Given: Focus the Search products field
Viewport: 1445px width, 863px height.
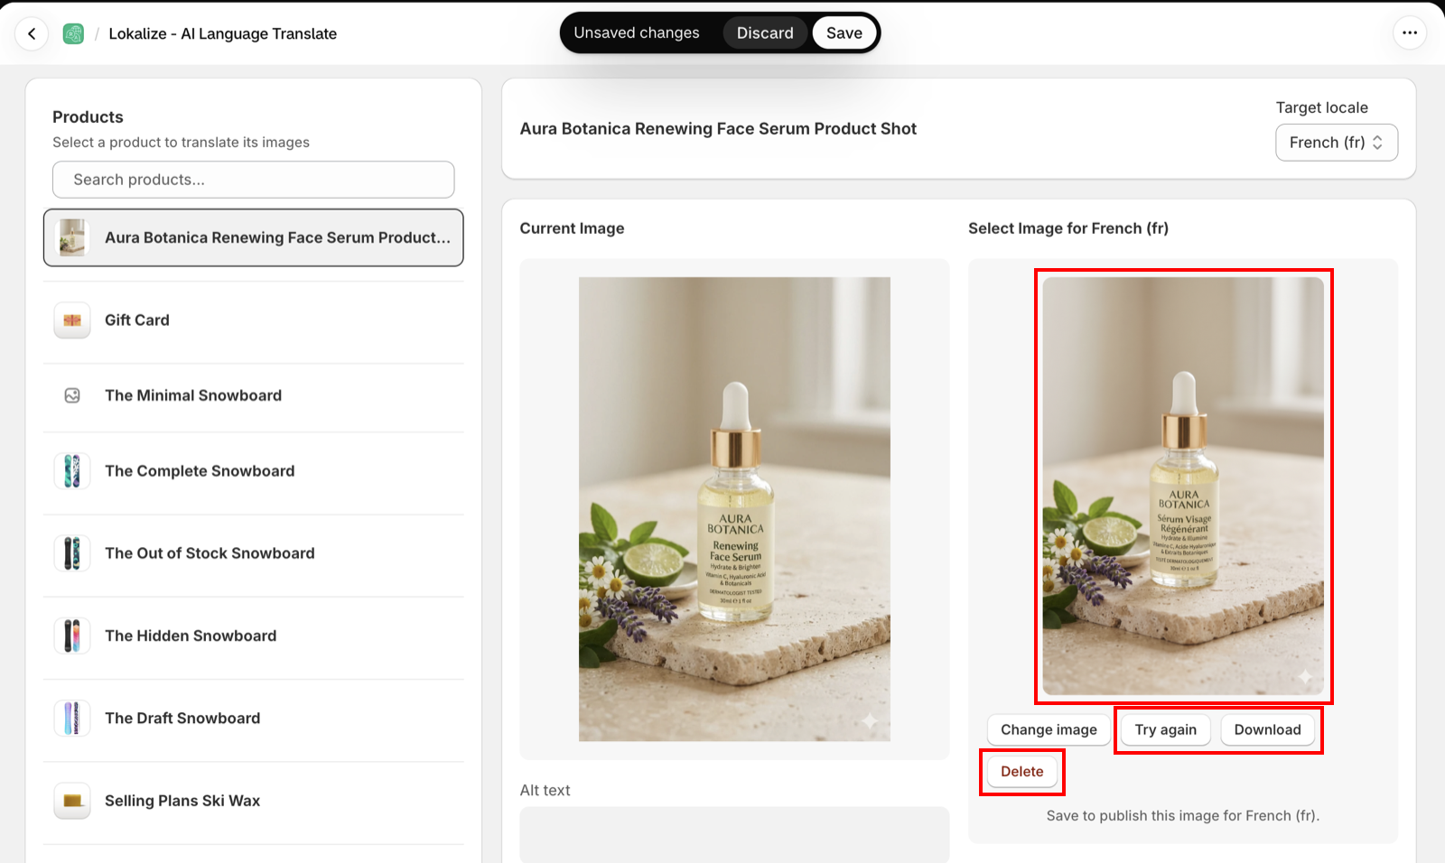Looking at the screenshot, I should pyautogui.click(x=253, y=180).
